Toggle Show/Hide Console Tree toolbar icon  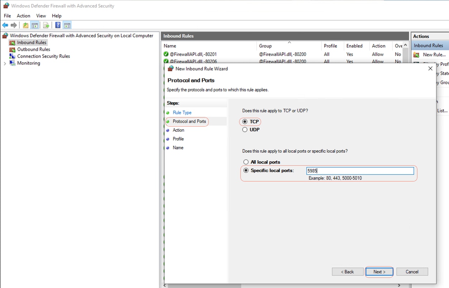35,25
